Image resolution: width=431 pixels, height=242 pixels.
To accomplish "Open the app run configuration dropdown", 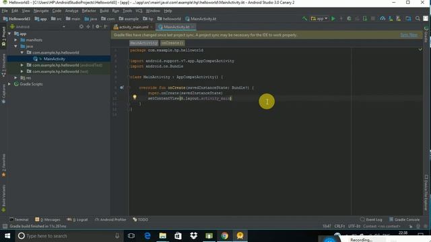I will coord(319,19).
